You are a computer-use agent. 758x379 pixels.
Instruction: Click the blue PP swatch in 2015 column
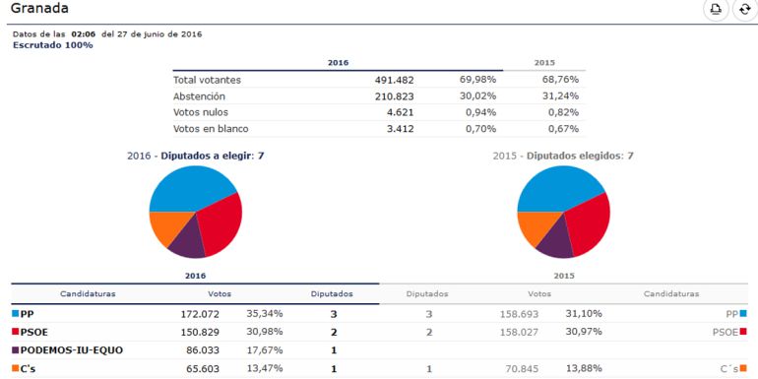[x=743, y=313]
